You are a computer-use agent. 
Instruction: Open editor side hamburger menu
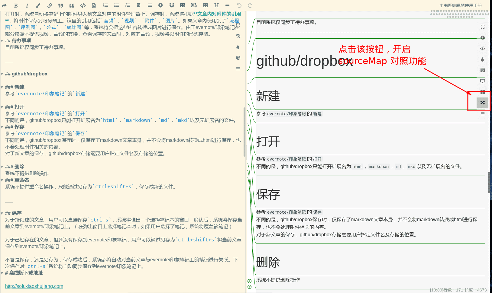(x=238, y=69)
